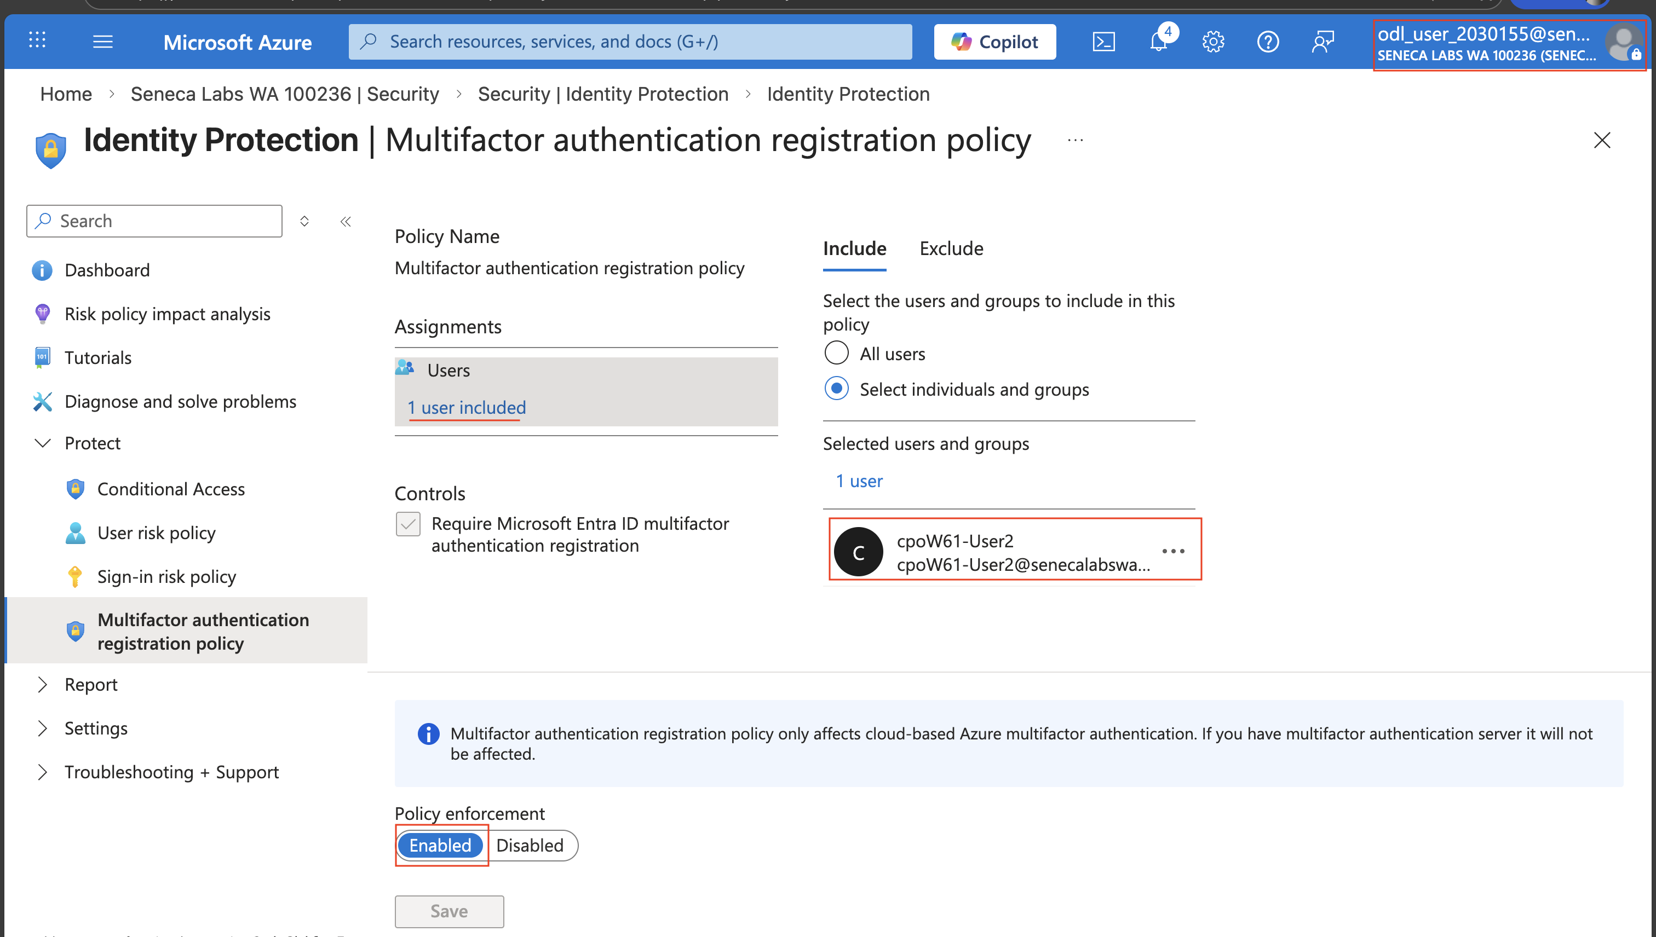Open the Copilot button
The image size is (1656, 937).
(x=995, y=42)
